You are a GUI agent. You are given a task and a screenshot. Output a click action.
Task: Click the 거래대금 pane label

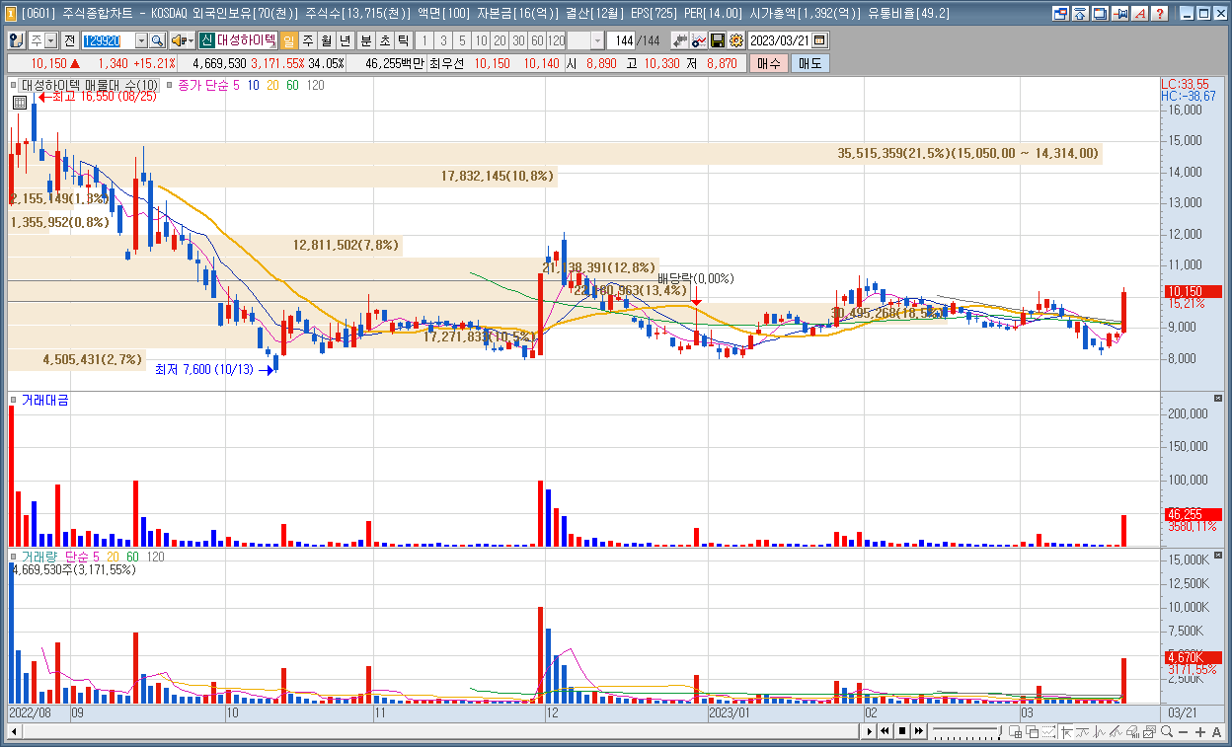44,400
